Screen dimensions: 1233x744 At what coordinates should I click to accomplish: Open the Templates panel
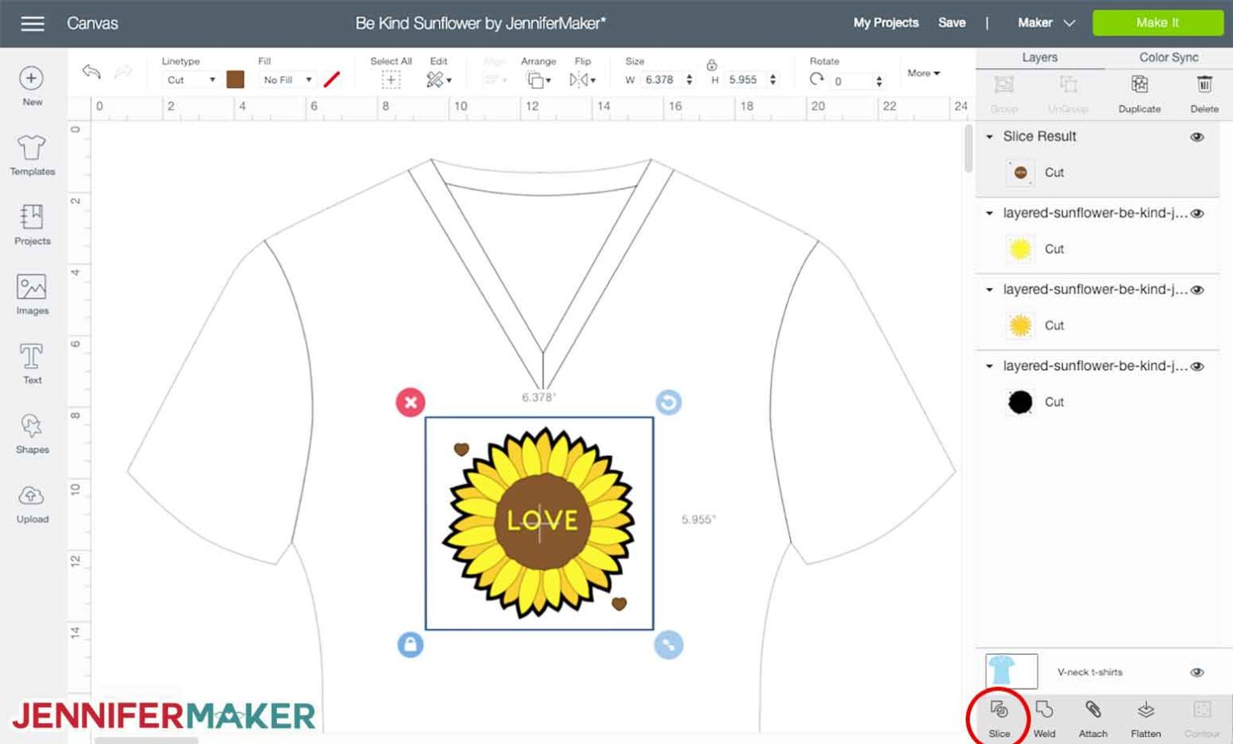coord(32,155)
